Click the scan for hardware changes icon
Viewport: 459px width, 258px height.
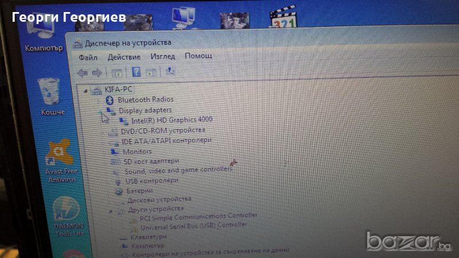click(x=170, y=72)
